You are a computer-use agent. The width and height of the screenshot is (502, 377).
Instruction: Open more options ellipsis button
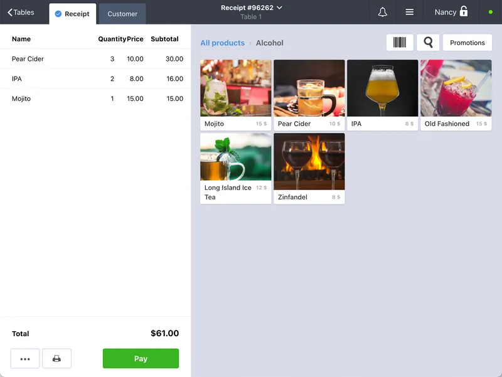(x=25, y=359)
